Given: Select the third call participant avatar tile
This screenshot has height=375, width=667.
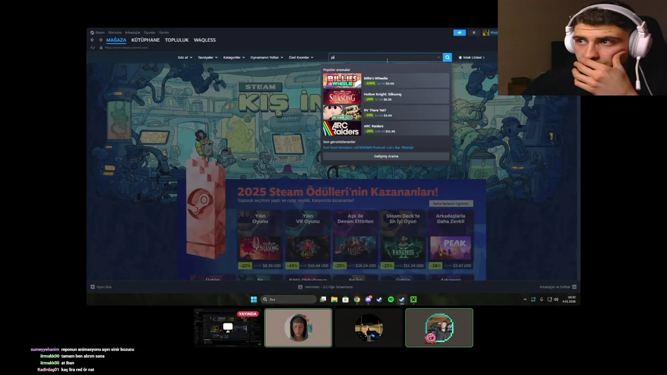Looking at the screenshot, I should [369, 328].
